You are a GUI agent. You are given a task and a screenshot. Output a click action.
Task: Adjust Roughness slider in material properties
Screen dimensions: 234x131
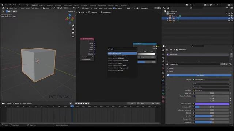pos(212,122)
